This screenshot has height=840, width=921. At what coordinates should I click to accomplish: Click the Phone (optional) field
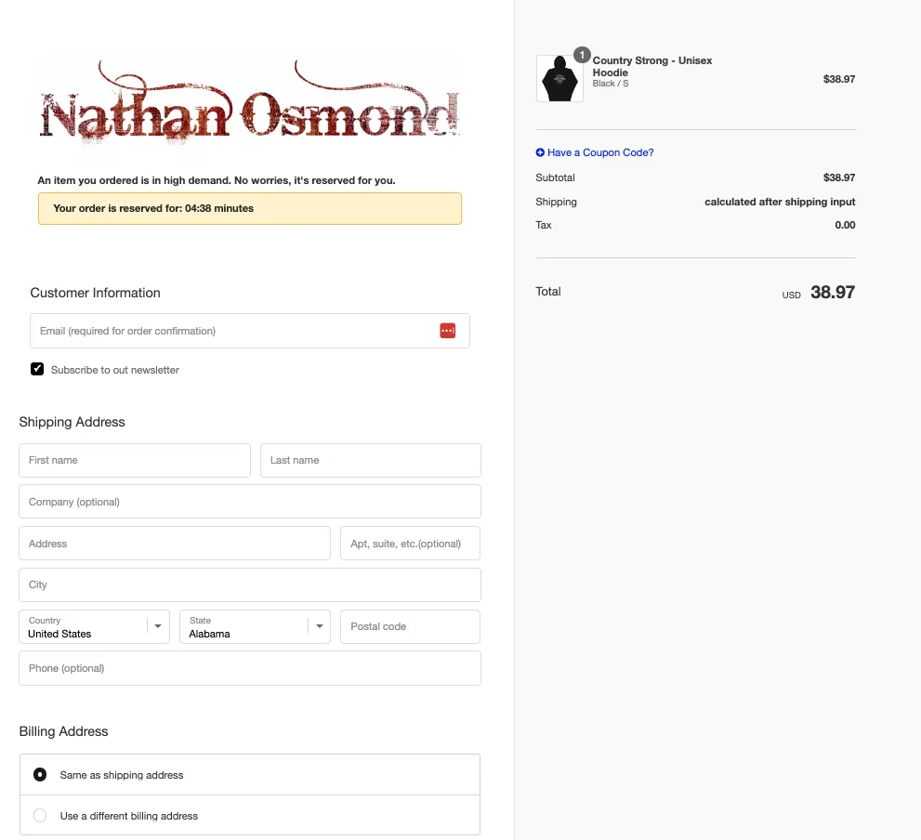point(250,668)
